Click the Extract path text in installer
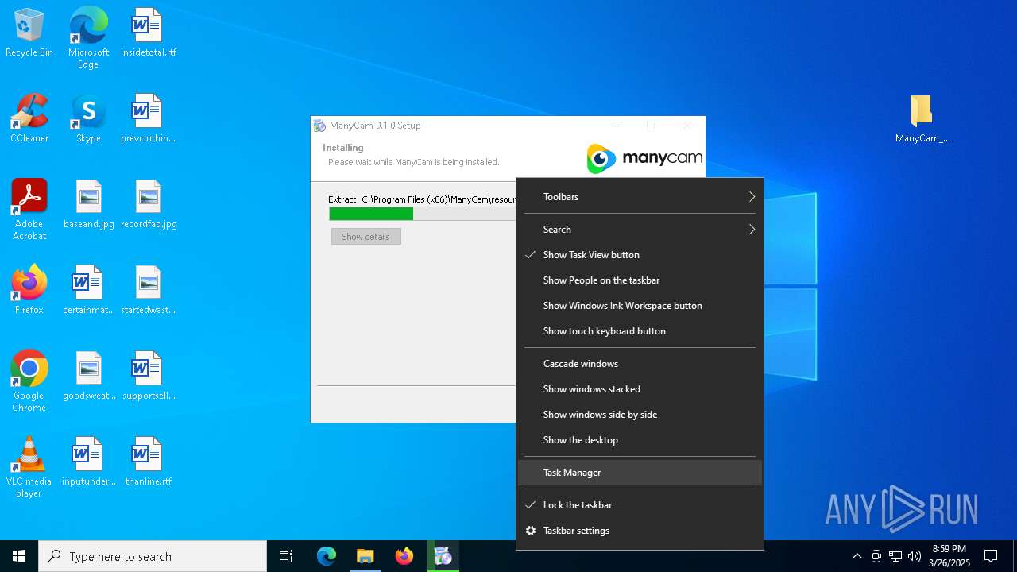This screenshot has height=572, width=1017. 422,199
